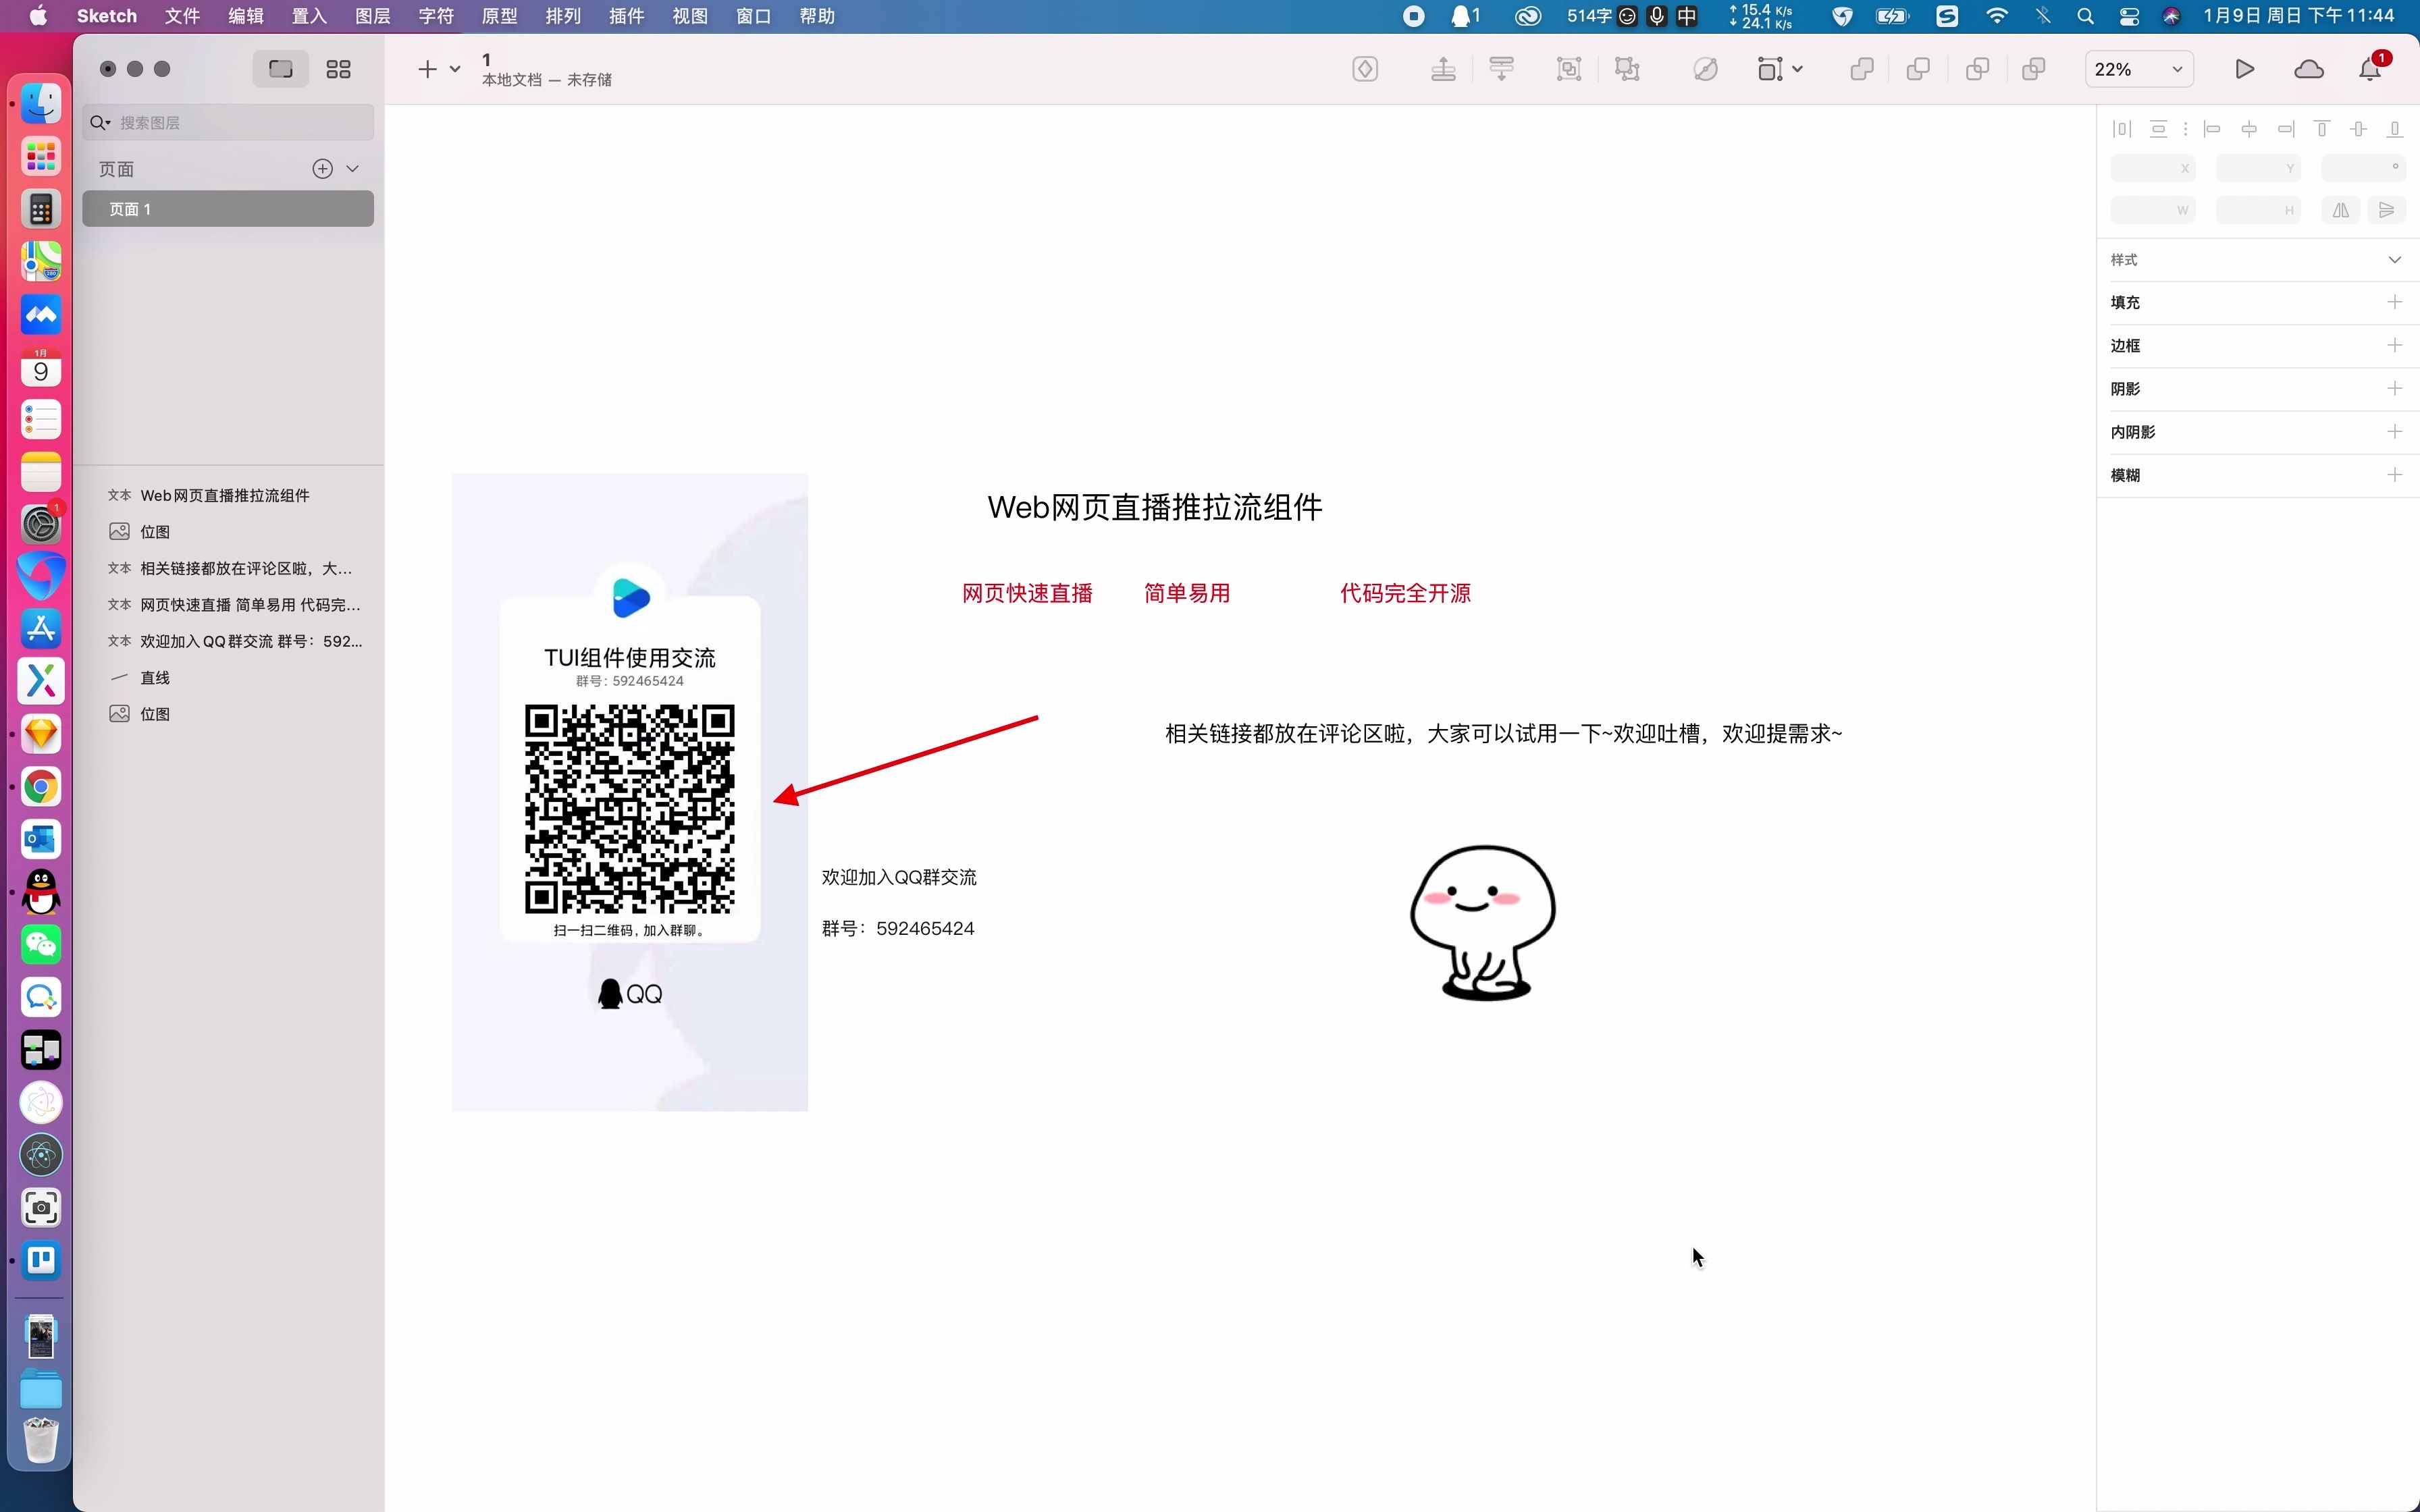
Task: Click align left edges icon
Action: (x=2212, y=129)
